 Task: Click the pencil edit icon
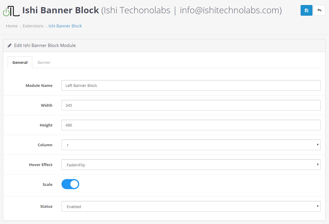click(10, 46)
